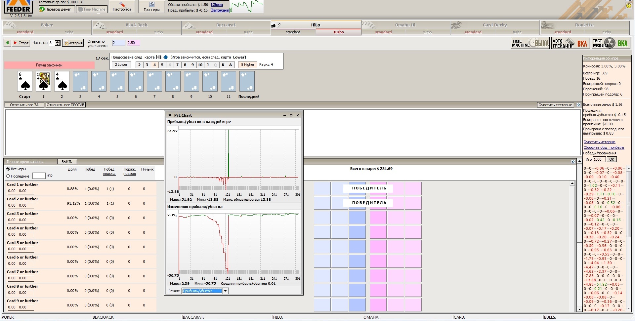Image resolution: width=635 pixels, height=321 pixels.
Task: Click the Очистить историю link
Action: [x=599, y=142]
